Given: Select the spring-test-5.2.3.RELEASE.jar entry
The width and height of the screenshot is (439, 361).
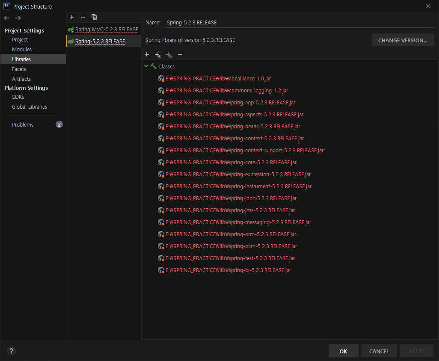Looking at the screenshot, I should tap(230, 258).
